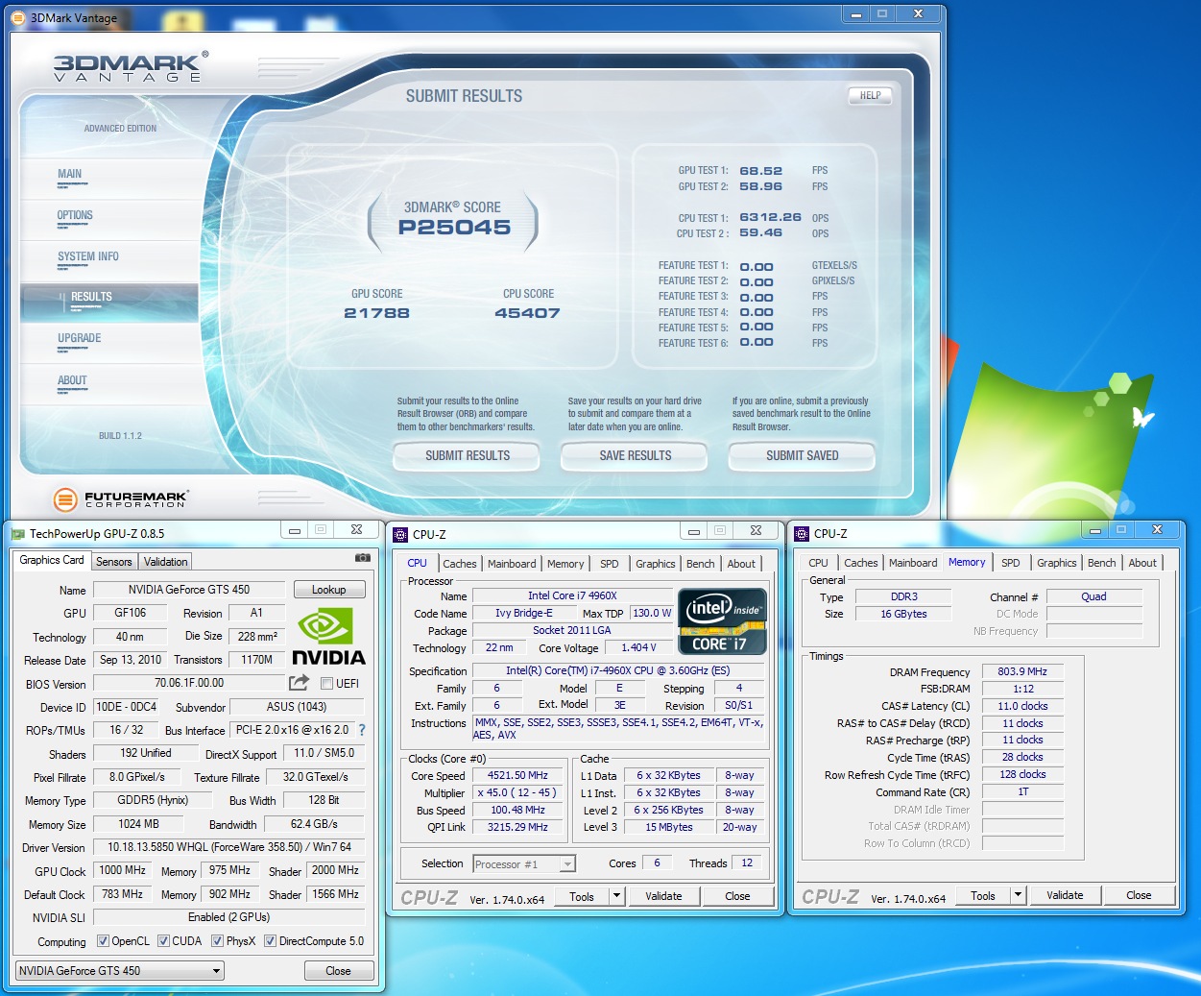Expand the Tools arrow in CPU-Z Memory window
This screenshot has width=1201, height=996.
1018,895
